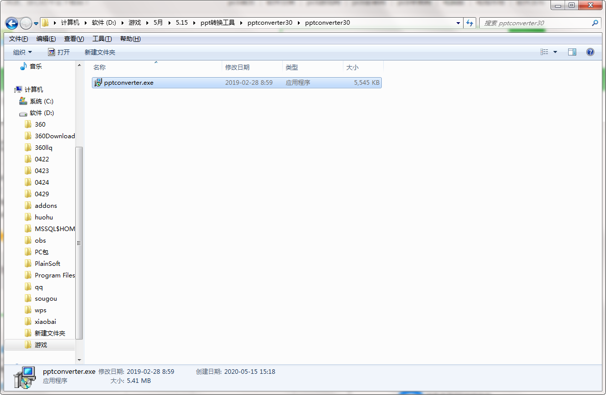Image resolution: width=606 pixels, height=395 pixels.
Task: Open the 帮助(H) menu
Action: [130, 39]
